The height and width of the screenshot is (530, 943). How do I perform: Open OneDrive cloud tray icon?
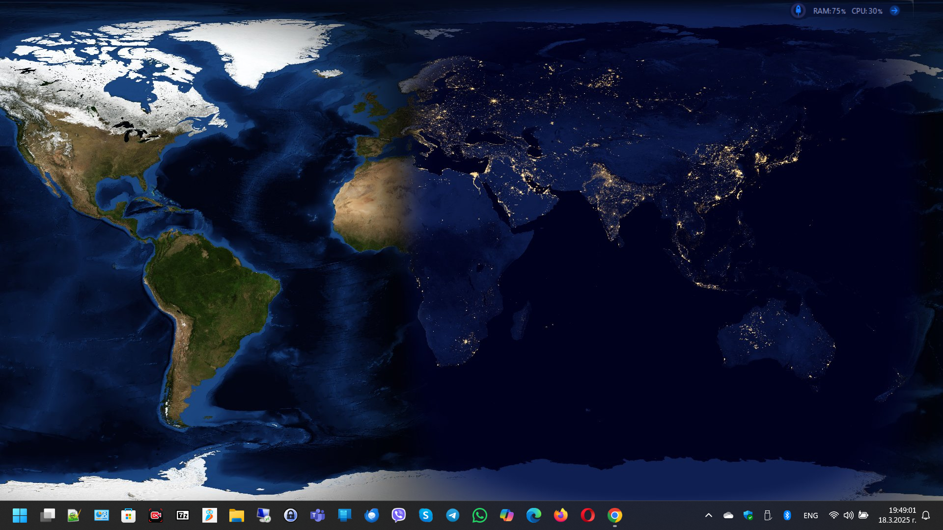pyautogui.click(x=728, y=515)
